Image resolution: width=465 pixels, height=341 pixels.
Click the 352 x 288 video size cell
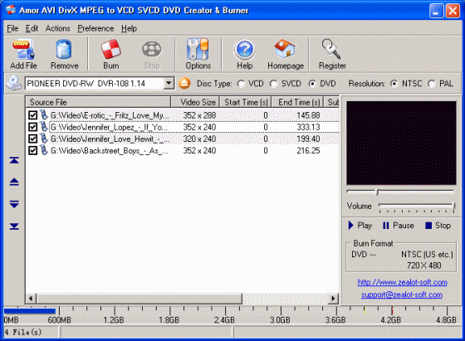tap(199, 115)
